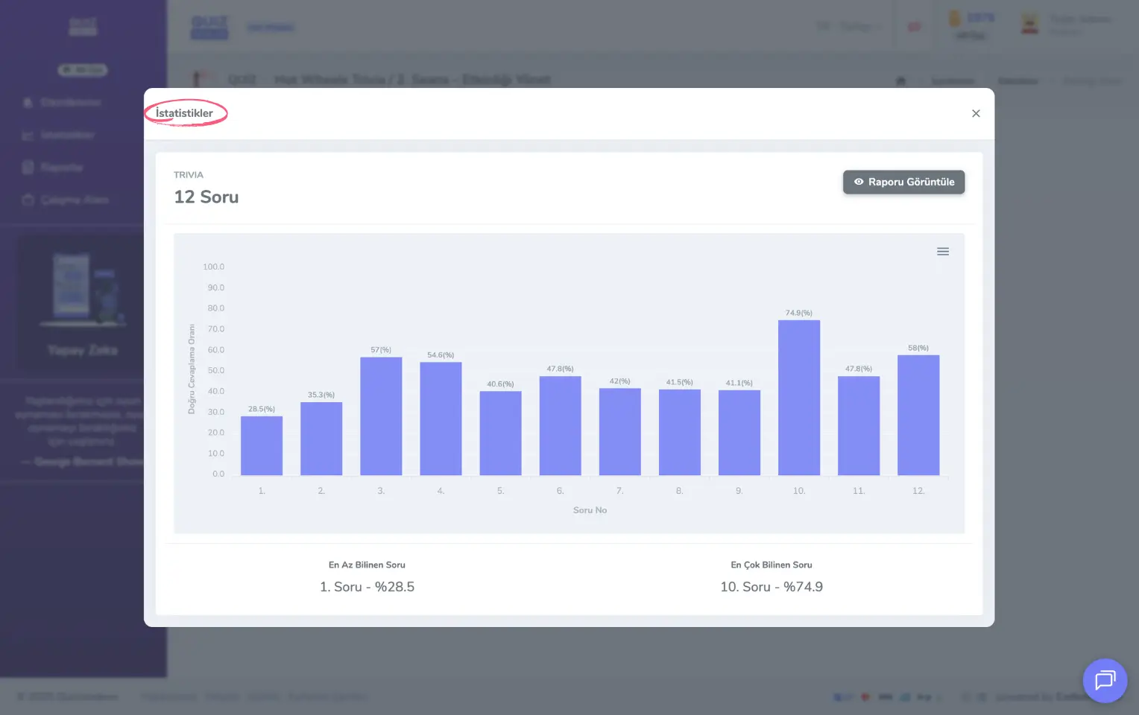This screenshot has width=1139, height=715.
Task: Click the user profile avatar
Action: (x=1029, y=25)
